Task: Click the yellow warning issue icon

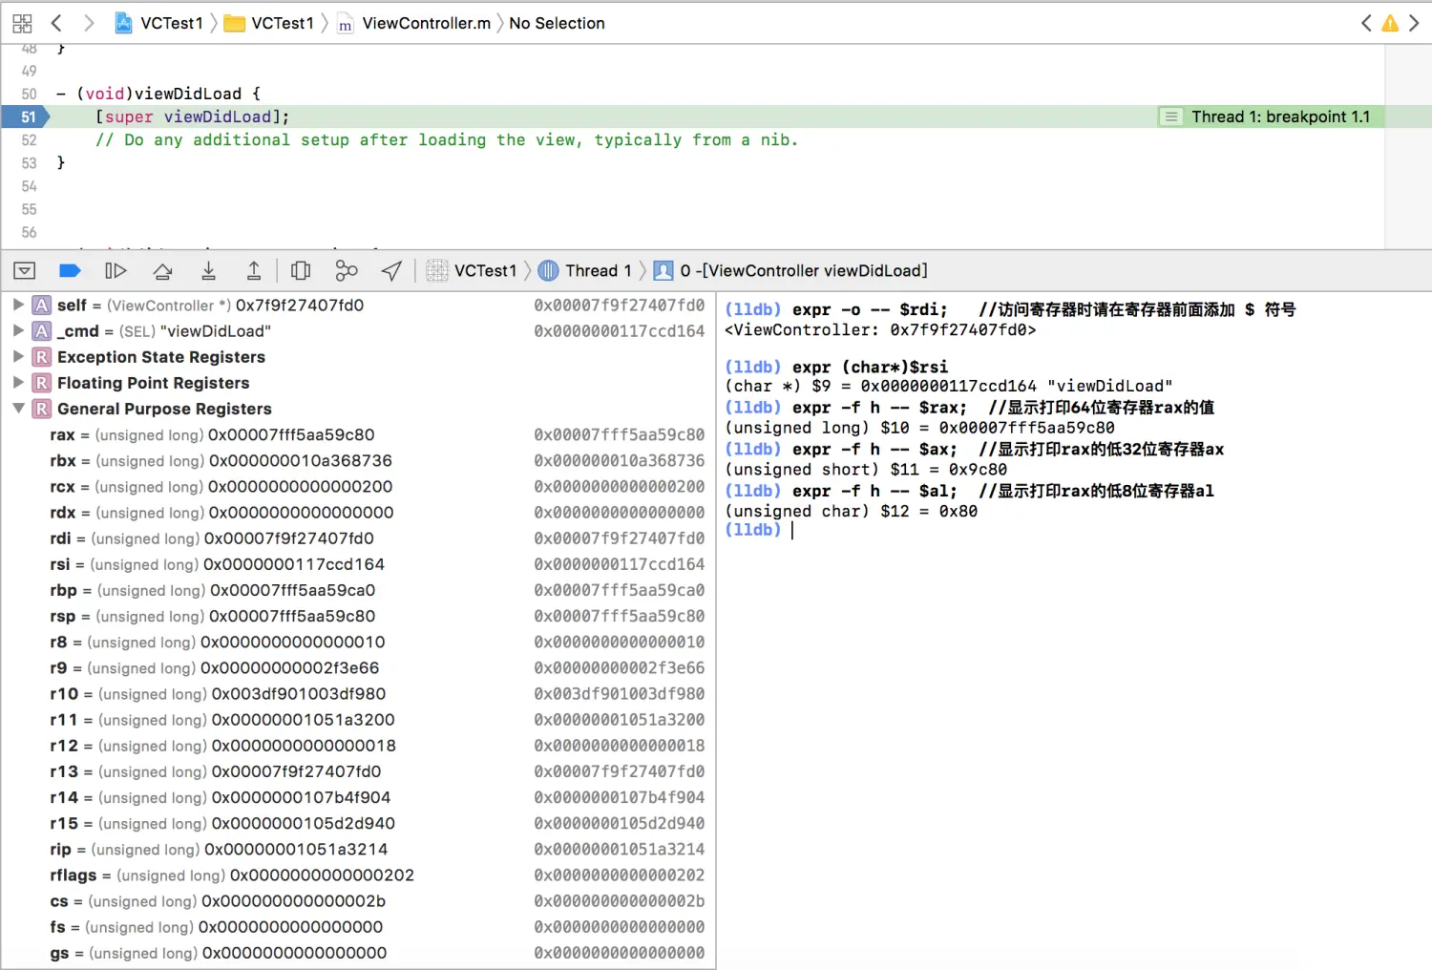Action: (x=1390, y=23)
